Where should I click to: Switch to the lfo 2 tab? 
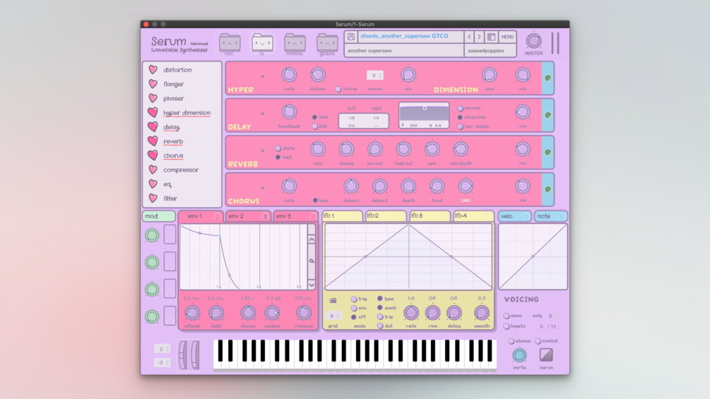(385, 216)
